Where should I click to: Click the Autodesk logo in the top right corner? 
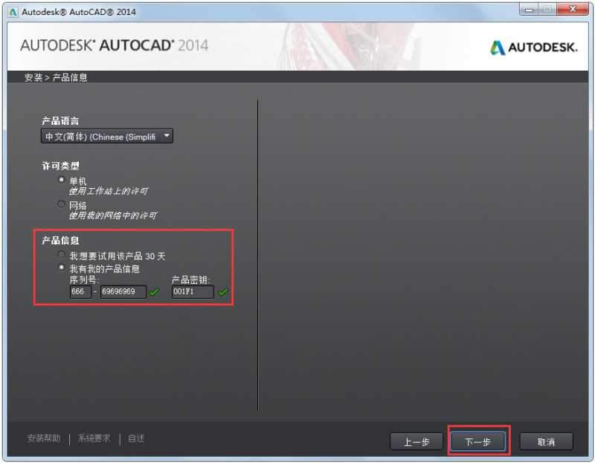[x=533, y=46]
